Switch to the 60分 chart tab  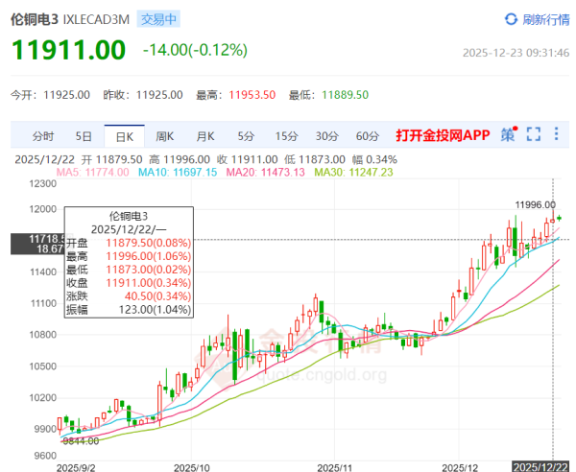click(368, 136)
